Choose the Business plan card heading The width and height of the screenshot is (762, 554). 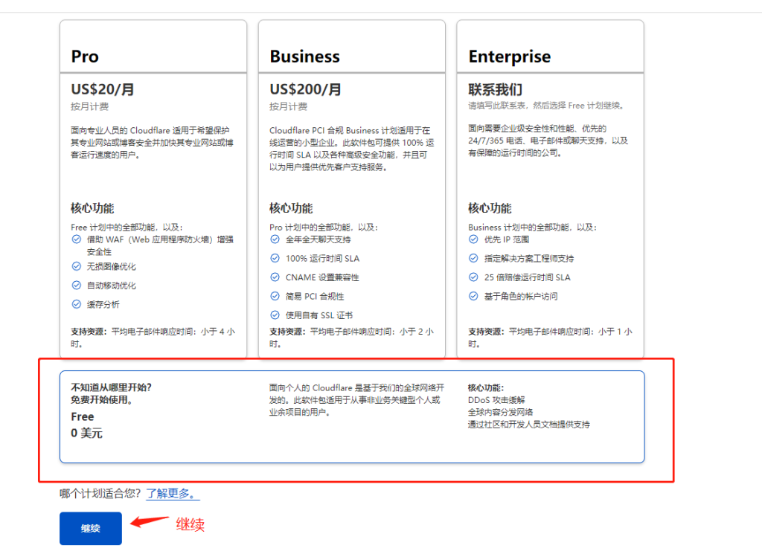[x=304, y=57]
